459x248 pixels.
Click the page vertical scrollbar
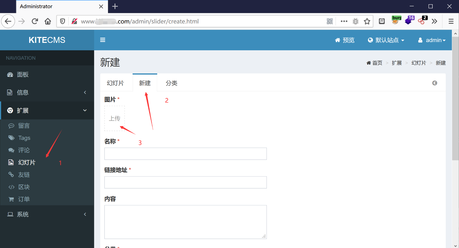pyautogui.click(x=455, y=99)
